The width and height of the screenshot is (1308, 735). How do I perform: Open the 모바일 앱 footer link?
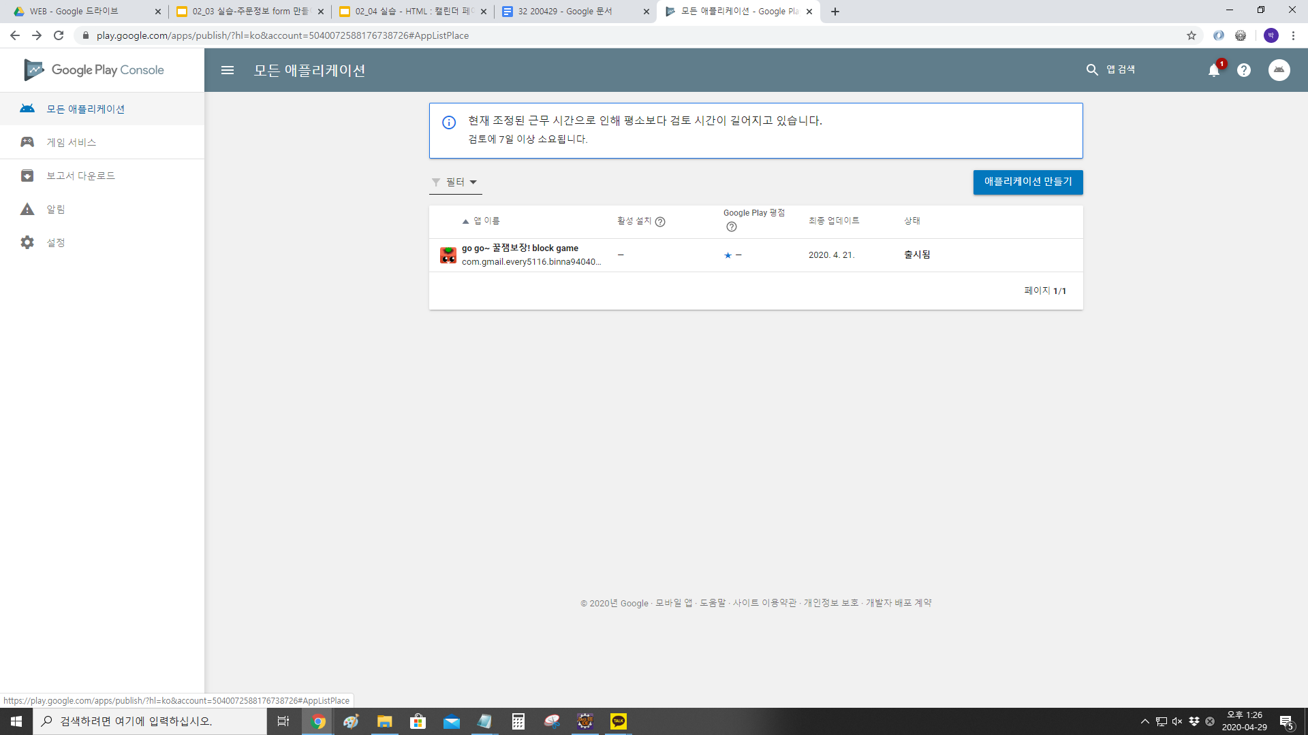(x=674, y=603)
